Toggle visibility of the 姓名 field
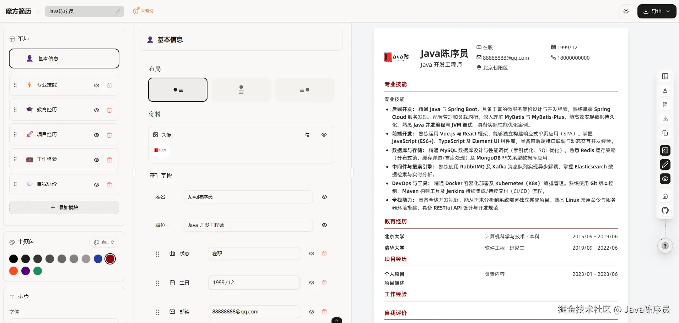679x323 pixels. pos(324,197)
